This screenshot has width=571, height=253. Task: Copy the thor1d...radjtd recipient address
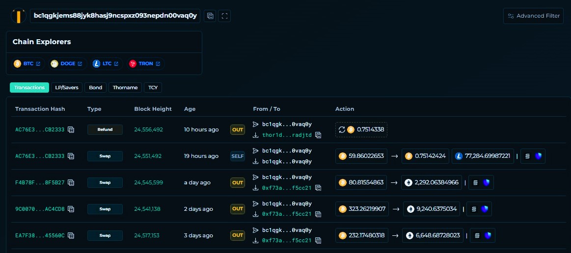pyautogui.click(x=318, y=135)
